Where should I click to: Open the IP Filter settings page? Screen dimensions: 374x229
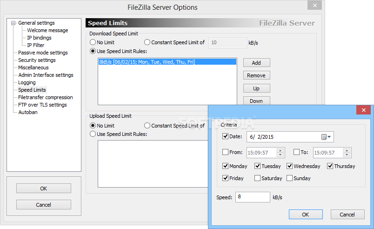36,45
